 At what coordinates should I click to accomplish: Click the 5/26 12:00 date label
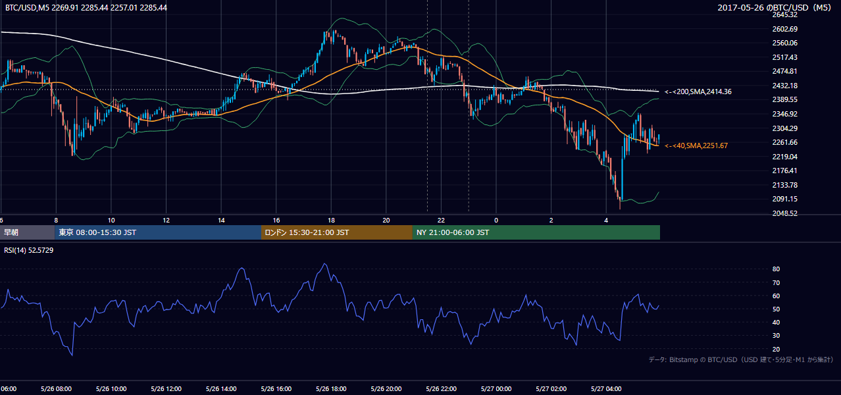click(x=165, y=389)
